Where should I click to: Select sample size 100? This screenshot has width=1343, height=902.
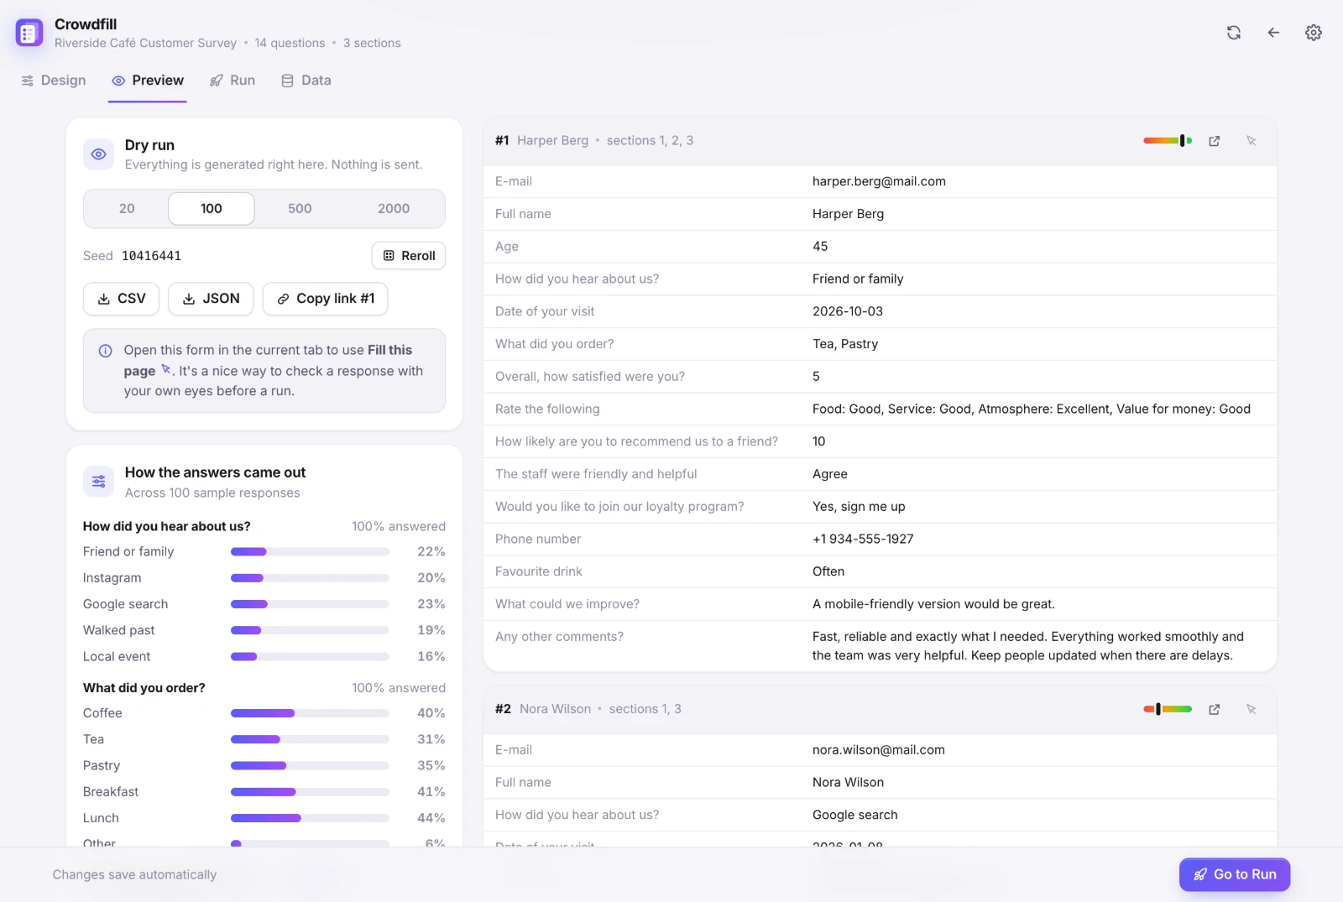[x=212, y=209]
